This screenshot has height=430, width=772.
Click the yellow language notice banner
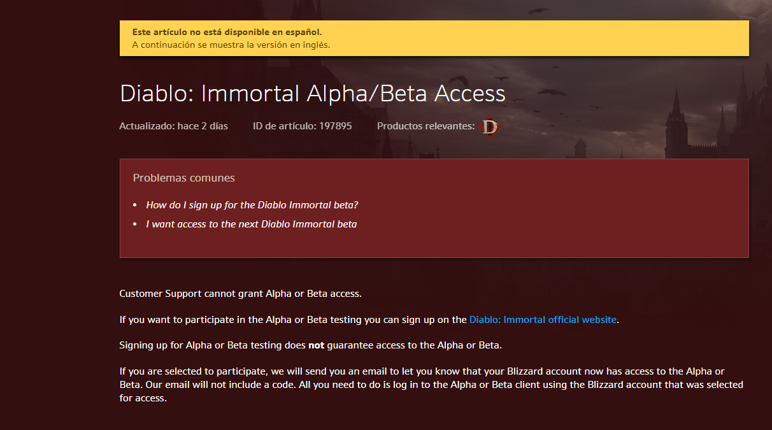point(434,38)
